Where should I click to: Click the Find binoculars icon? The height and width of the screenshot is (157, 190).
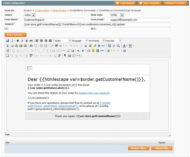coord(31,46)
